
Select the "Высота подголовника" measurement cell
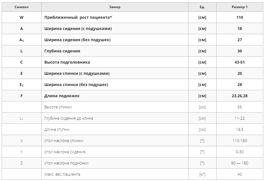[x=67, y=62]
